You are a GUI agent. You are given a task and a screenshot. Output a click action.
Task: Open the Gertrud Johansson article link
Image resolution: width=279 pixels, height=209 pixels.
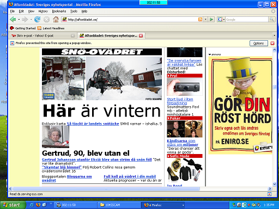tap(96, 159)
